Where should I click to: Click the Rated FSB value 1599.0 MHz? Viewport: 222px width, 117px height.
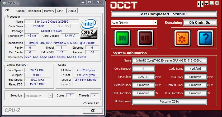click(x=37, y=84)
